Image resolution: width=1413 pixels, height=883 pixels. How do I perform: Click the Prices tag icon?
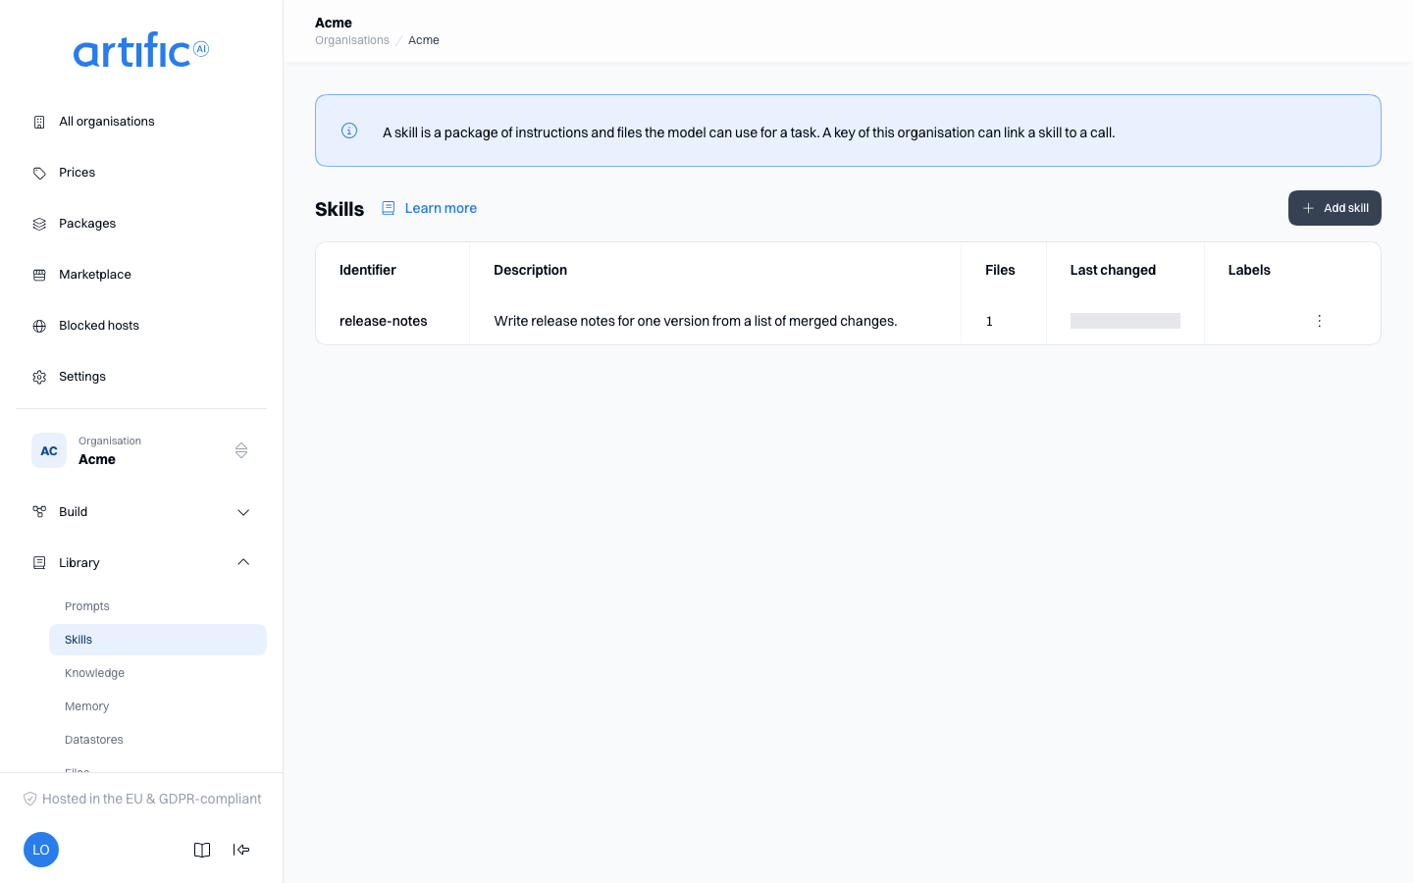tap(39, 173)
